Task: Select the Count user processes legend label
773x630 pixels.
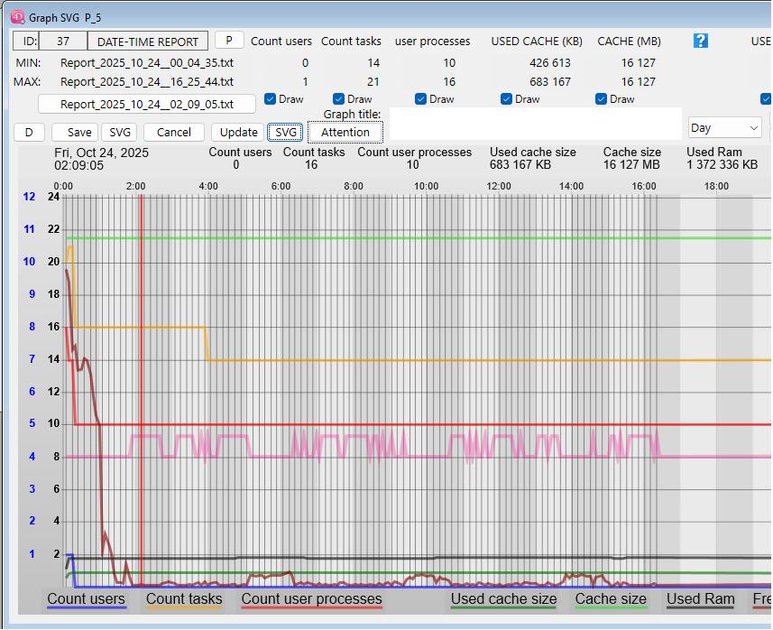Action: 311,598
